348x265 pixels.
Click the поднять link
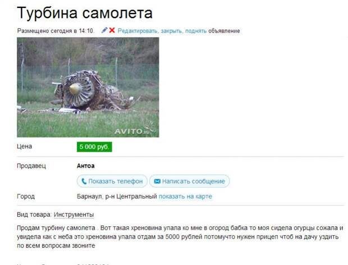[196, 31]
